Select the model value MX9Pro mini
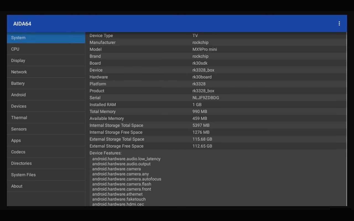 [205, 49]
